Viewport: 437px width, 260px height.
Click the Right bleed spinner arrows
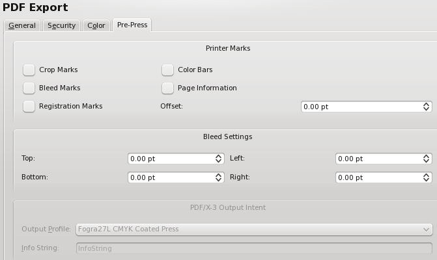coord(427,177)
